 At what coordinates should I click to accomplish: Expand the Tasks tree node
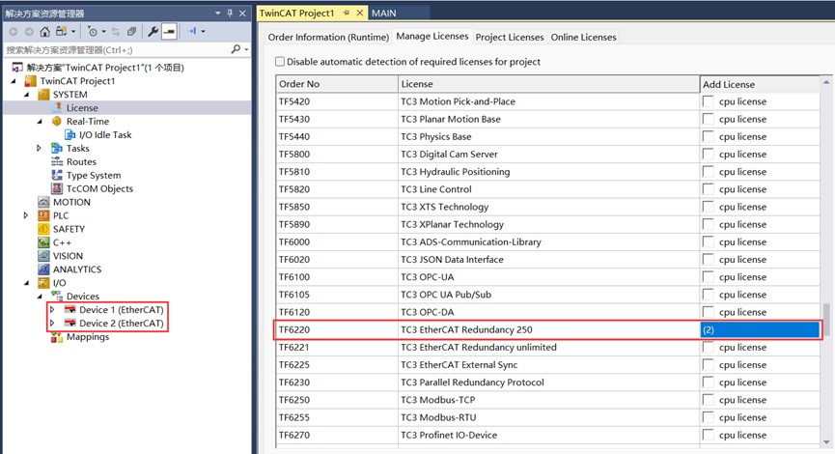39,148
